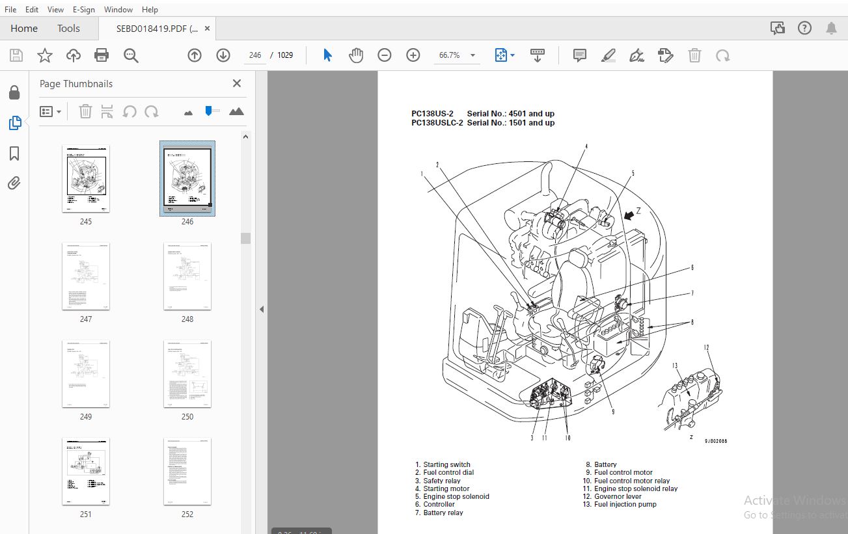Screen dimensions: 848x534
Task: Rotate page counterclockwise in thumbnails panel
Action: click(x=130, y=112)
